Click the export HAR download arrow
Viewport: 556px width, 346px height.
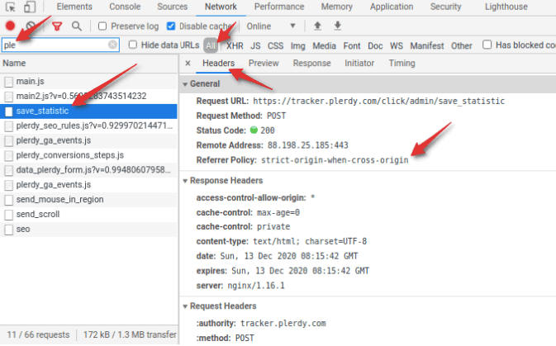(x=337, y=26)
